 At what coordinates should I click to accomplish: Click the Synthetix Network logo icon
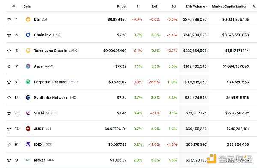28,97
